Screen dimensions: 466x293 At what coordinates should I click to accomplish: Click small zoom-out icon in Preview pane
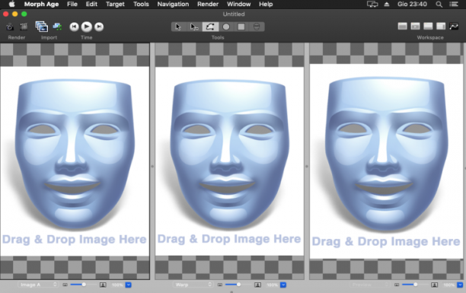(x=397, y=285)
